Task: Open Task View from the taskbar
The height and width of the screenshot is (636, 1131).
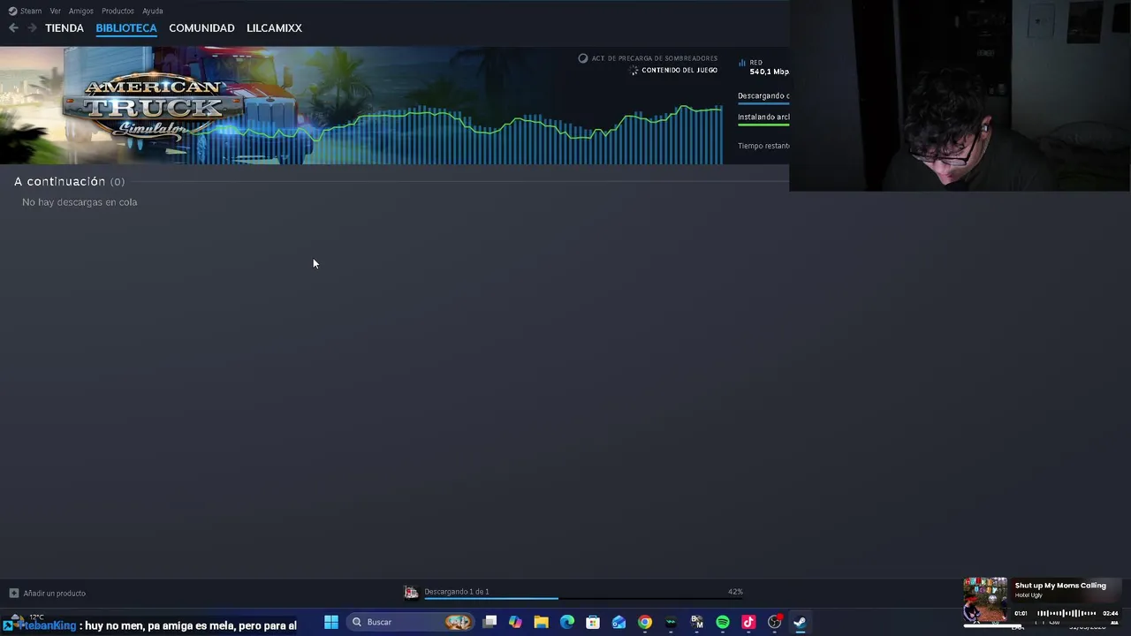Action: coord(490,622)
